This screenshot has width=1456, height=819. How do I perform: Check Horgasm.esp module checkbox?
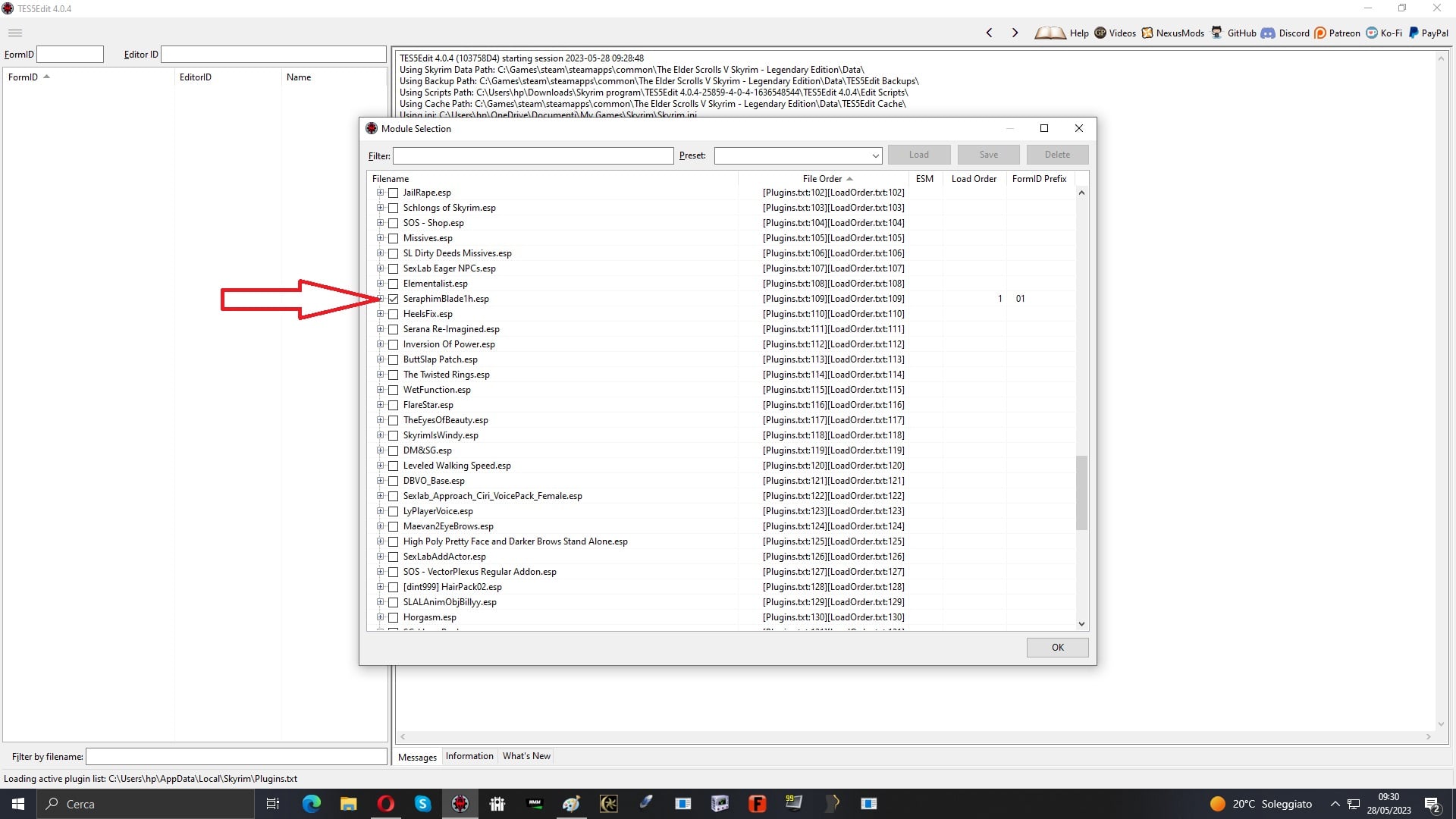pos(393,617)
